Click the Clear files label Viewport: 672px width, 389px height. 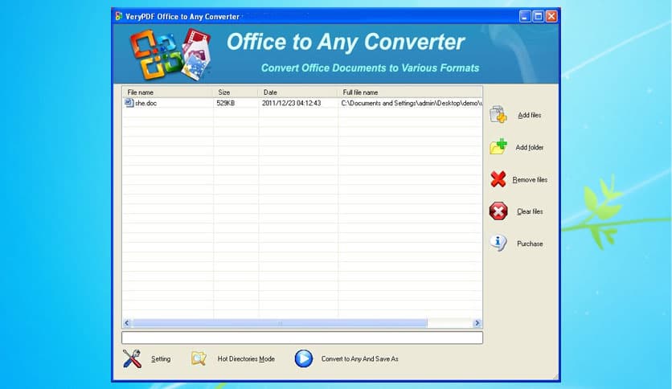coord(530,211)
